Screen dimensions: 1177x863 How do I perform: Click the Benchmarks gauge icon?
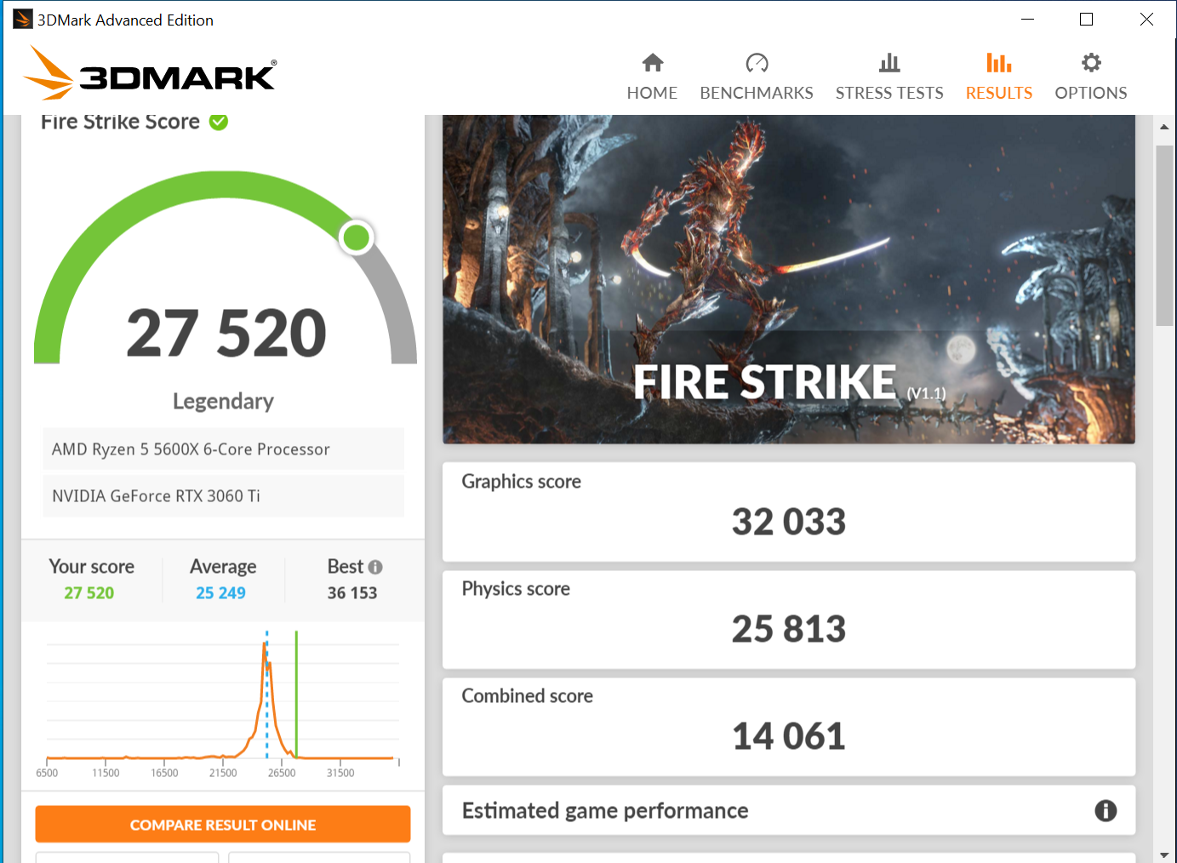[x=757, y=63]
